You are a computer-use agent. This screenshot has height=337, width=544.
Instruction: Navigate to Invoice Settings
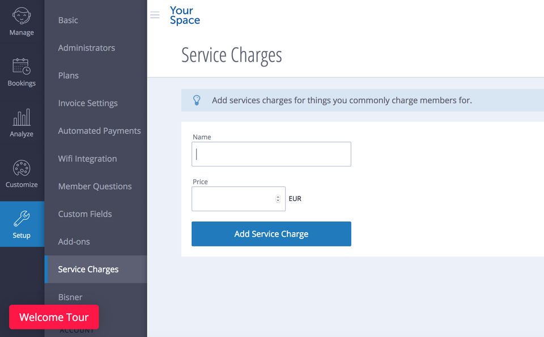click(x=88, y=104)
